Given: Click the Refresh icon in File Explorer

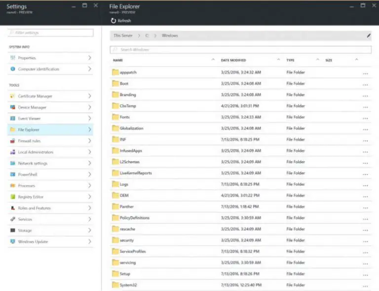Looking at the screenshot, I should coord(113,21).
